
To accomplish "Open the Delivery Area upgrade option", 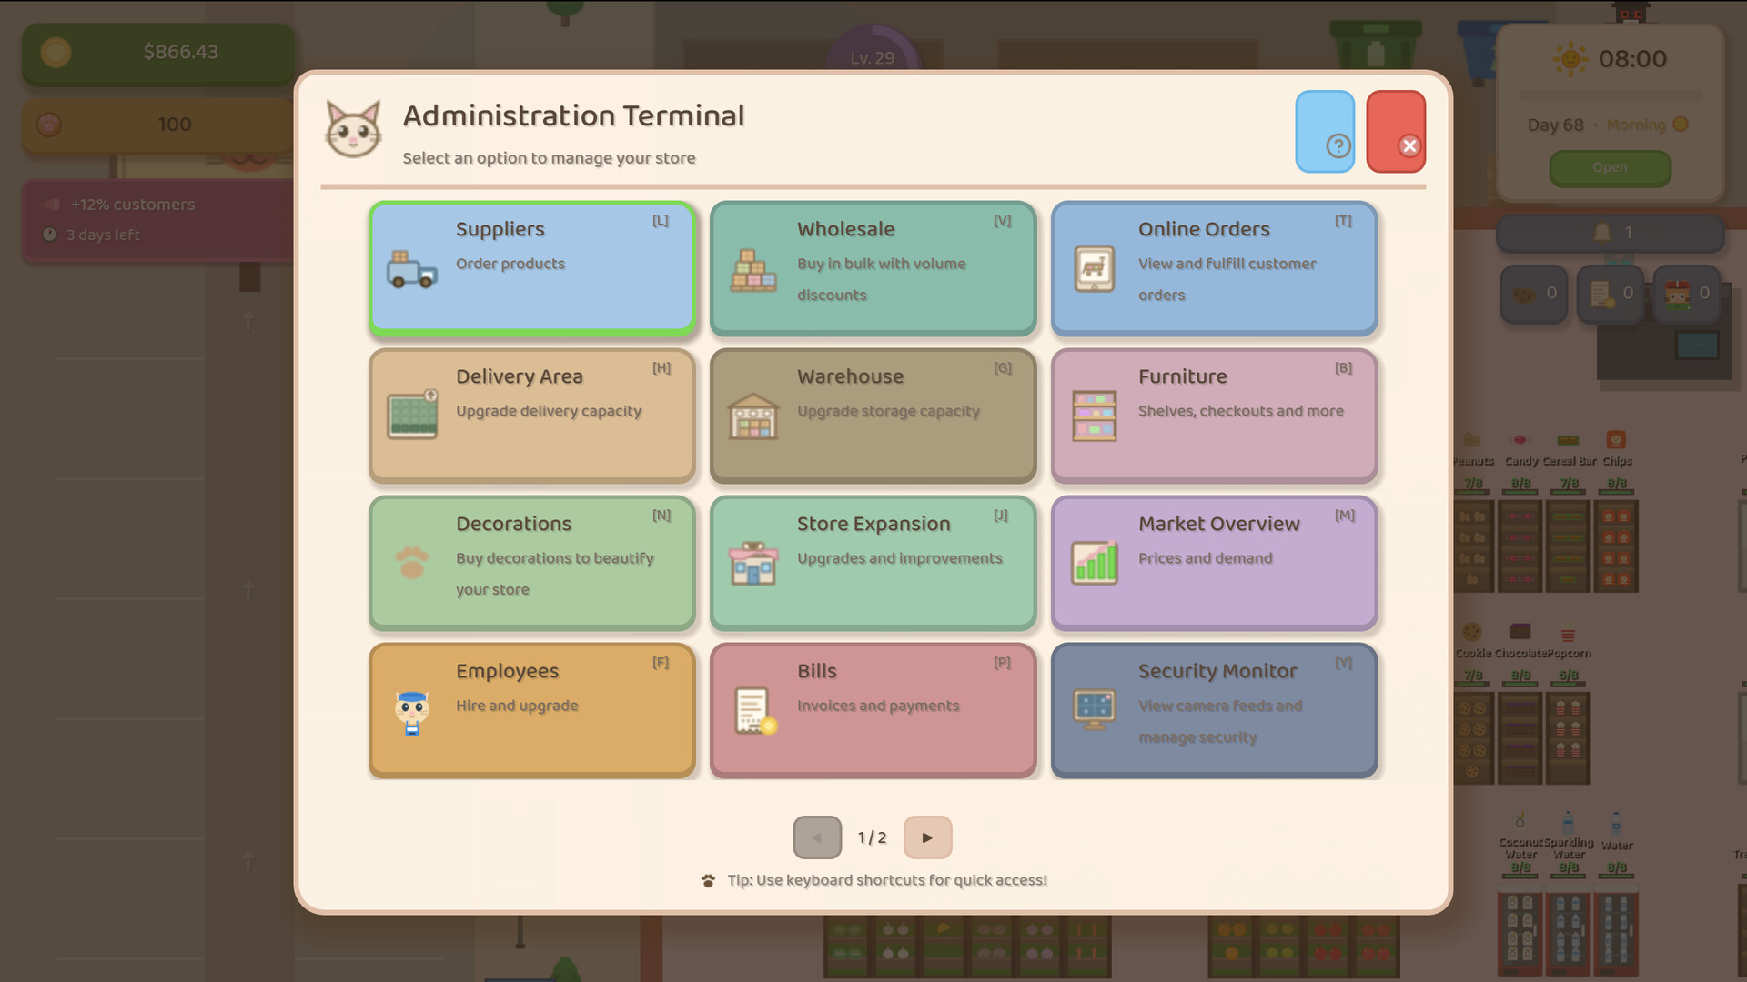I will (532, 416).
